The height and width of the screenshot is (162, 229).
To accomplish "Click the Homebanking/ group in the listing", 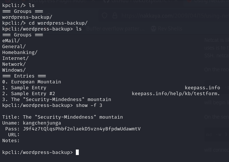I will pos(20,53).
